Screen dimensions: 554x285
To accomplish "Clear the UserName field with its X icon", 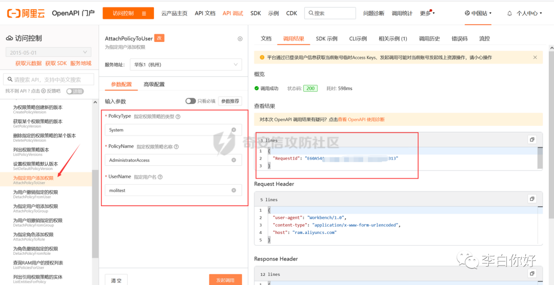I will (233, 190).
